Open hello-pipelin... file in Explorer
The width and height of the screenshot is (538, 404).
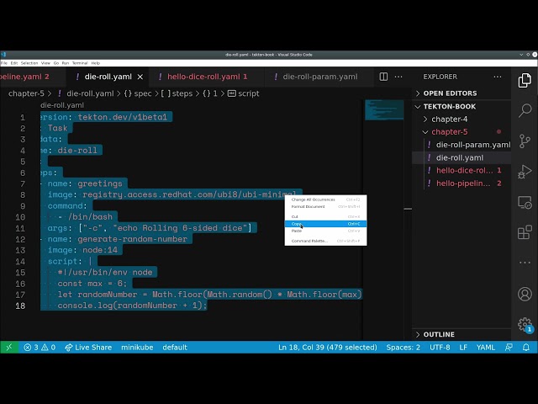(x=462, y=183)
